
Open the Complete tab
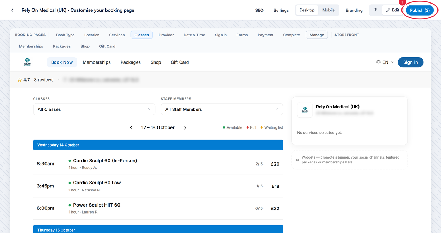pyautogui.click(x=291, y=35)
